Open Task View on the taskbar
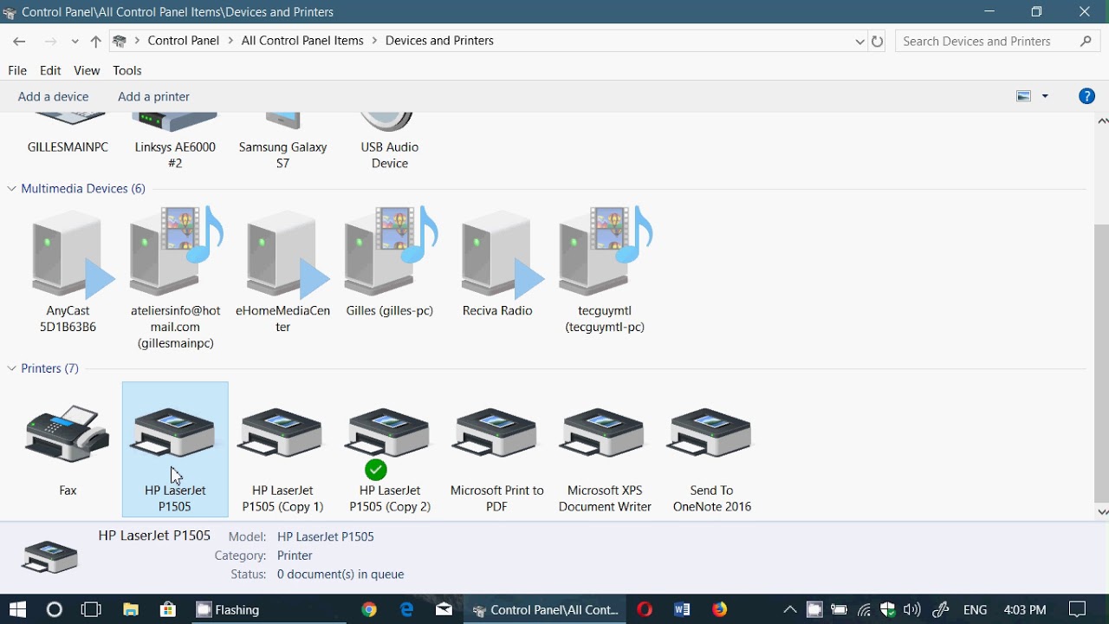 (91, 609)
